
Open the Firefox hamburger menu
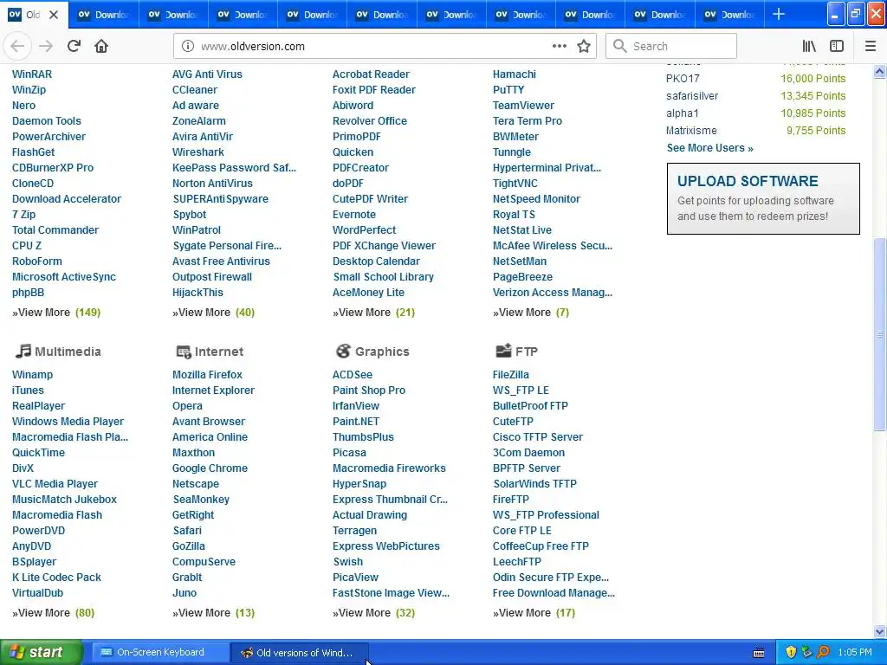coord(871,47)
